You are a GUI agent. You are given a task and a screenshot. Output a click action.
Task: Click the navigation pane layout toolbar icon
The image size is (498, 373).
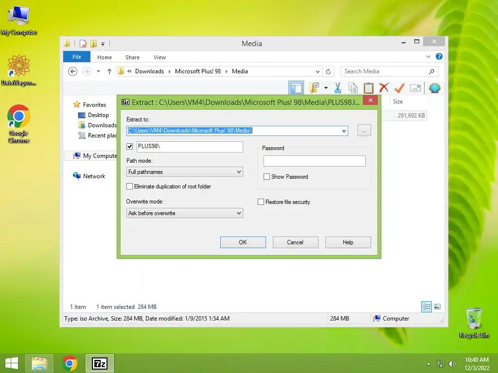pyautogui.click(x=296, y=88)
